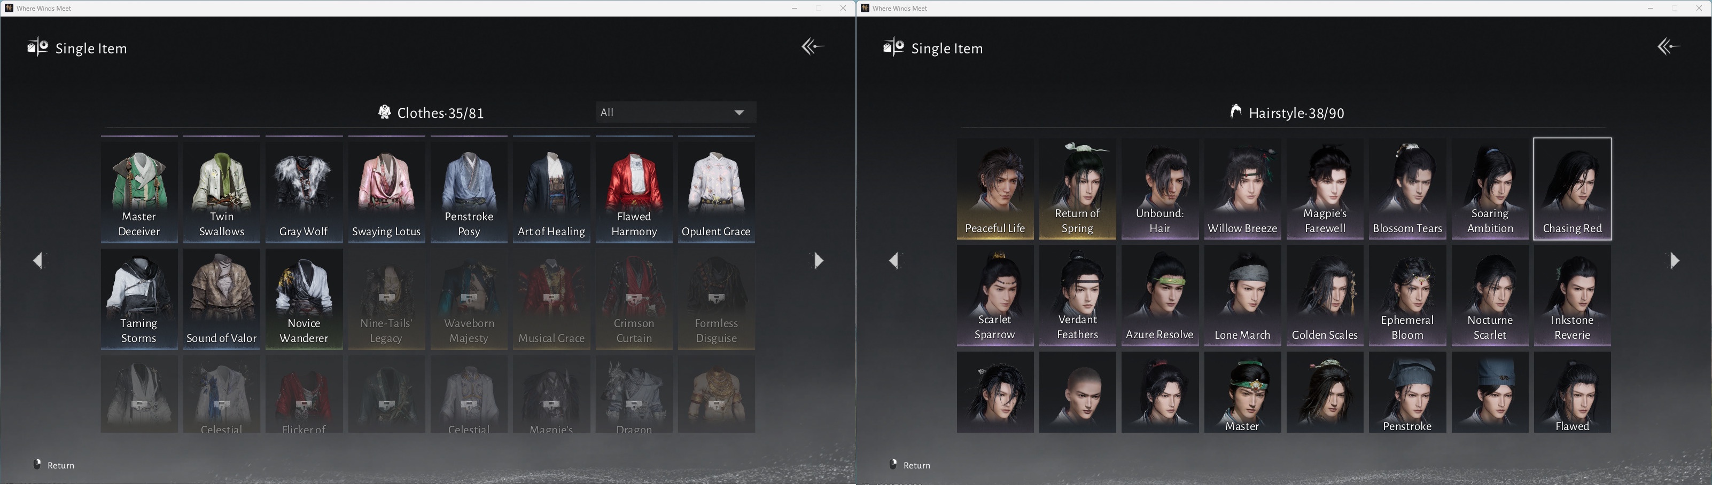The height and width of the screenshot is (485, 1712).
Task: Click Return in the Hairstyle window
Action: coord(911,465)
